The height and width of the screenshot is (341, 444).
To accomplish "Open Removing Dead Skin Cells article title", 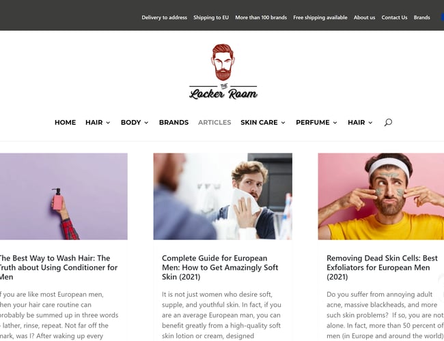I will click(382, 267).
